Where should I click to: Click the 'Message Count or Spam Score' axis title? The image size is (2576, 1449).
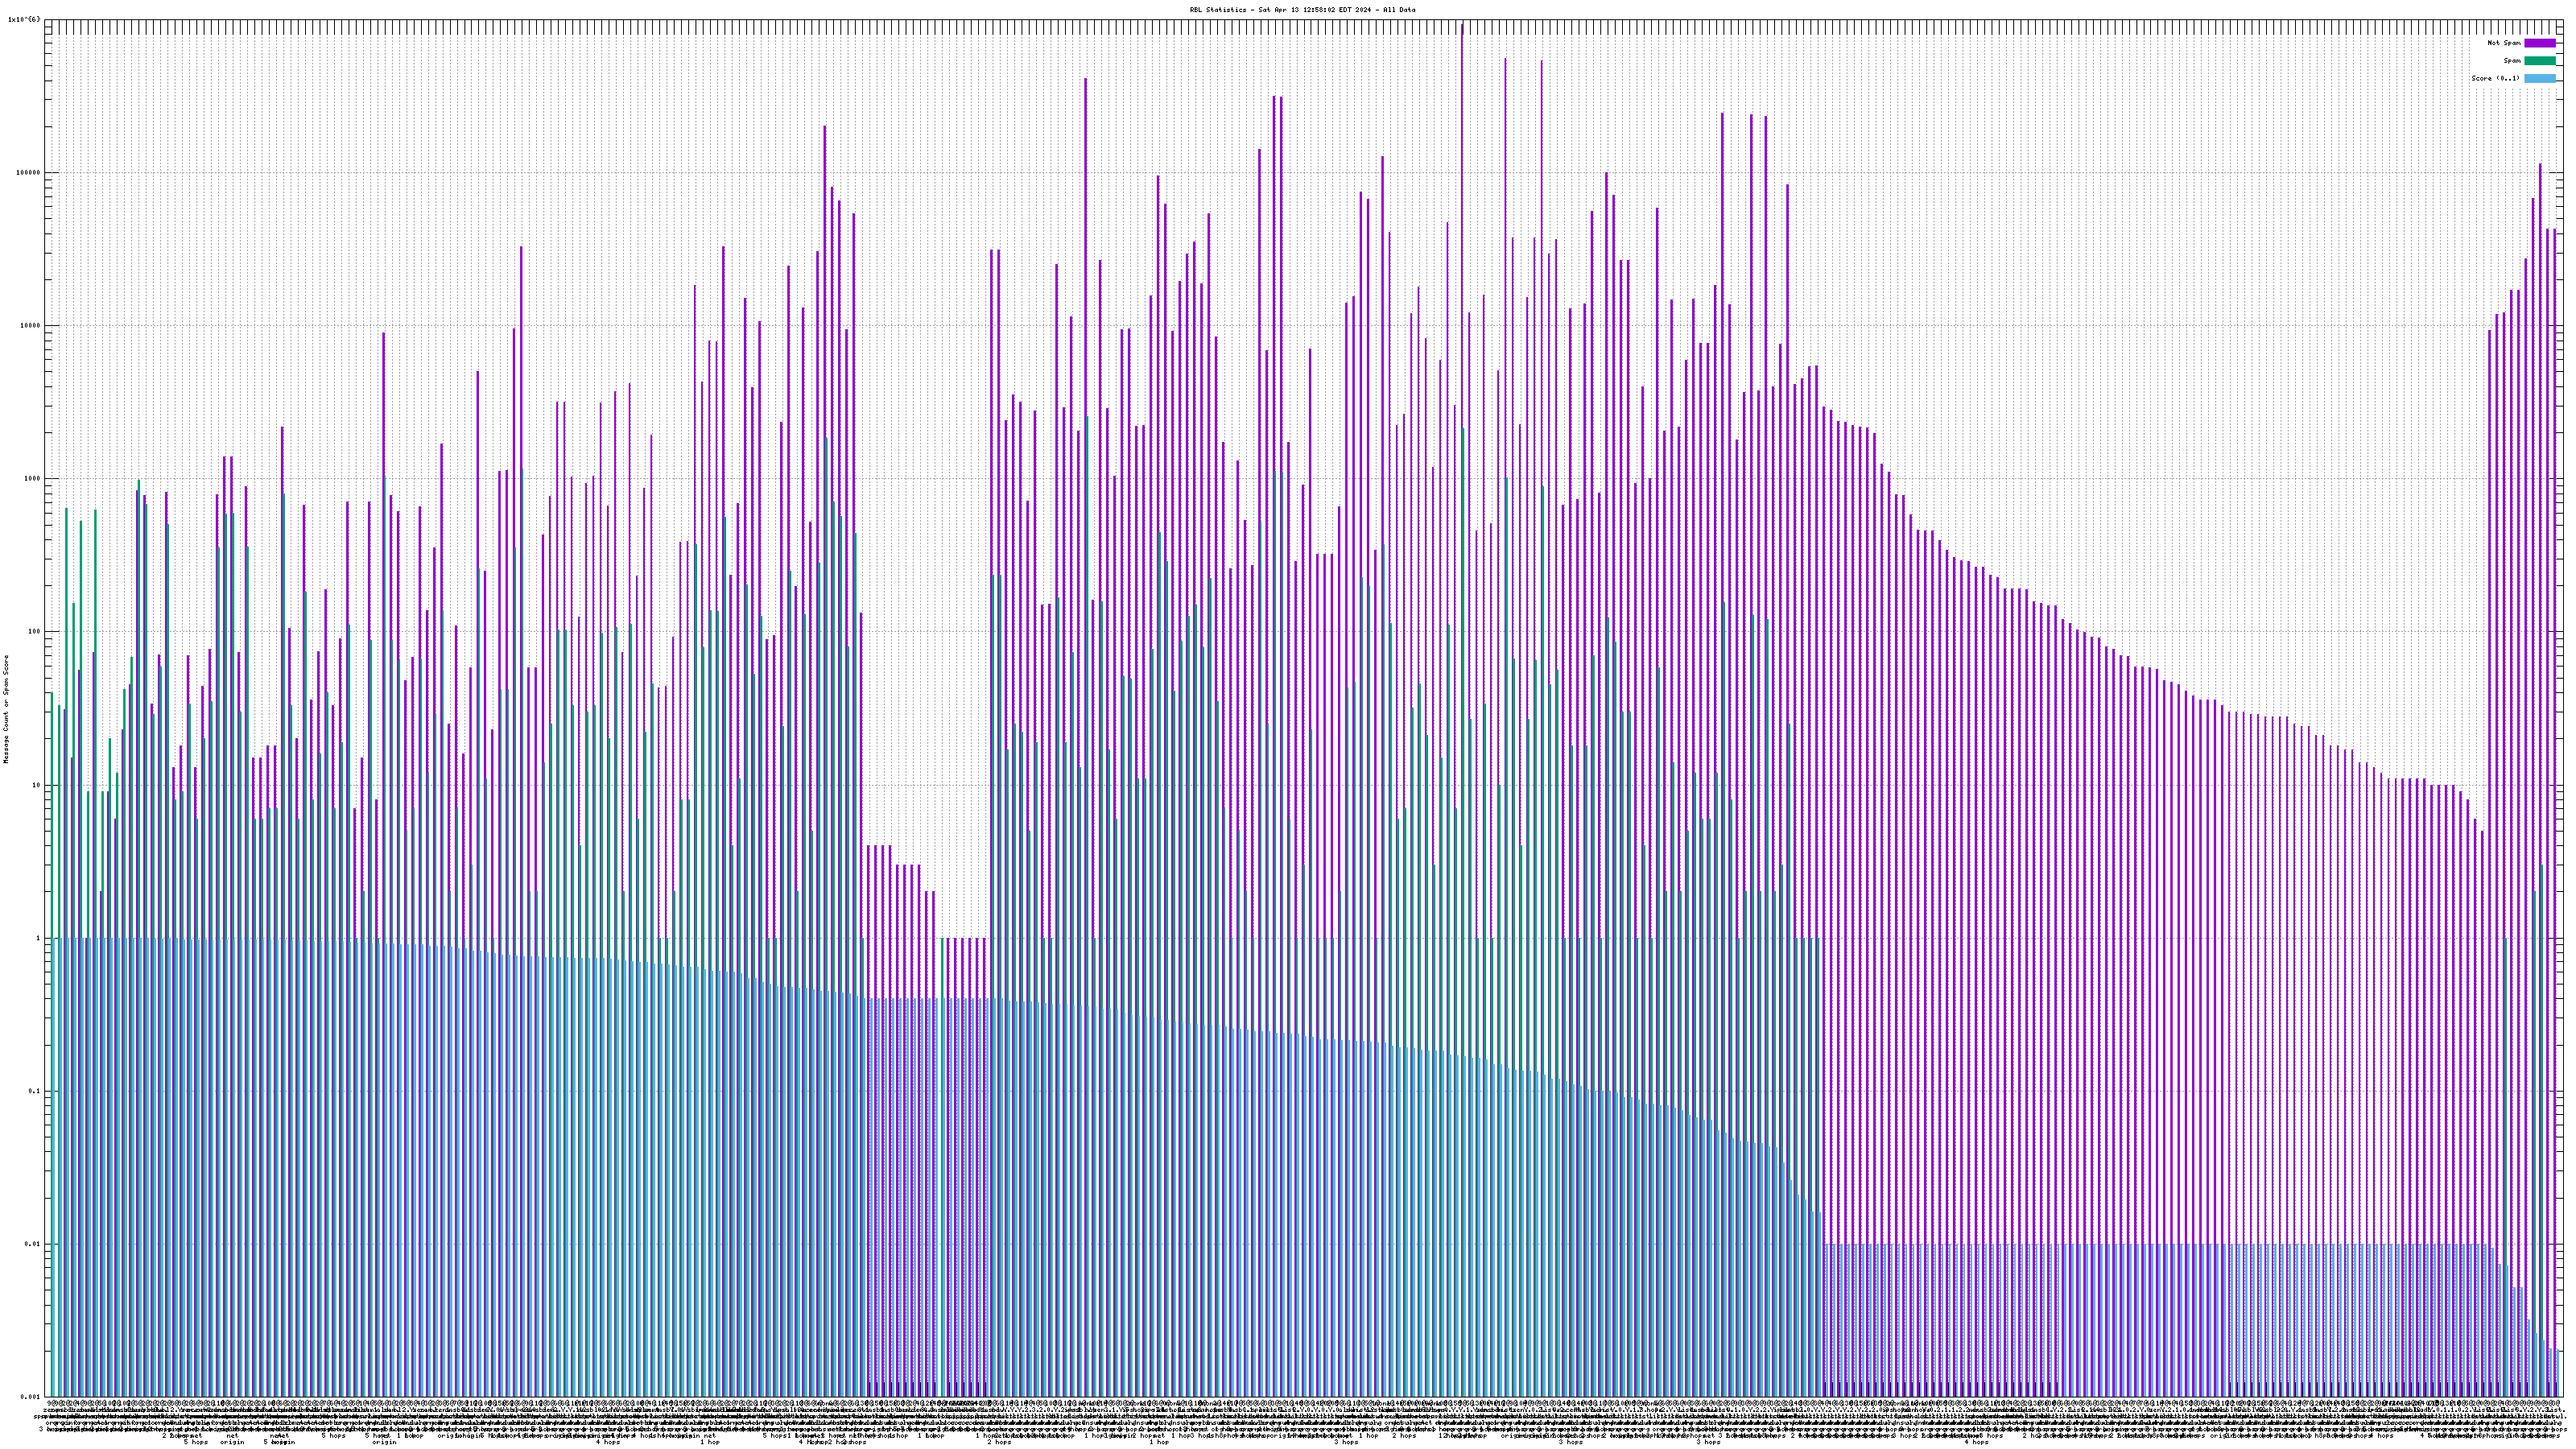6,709
